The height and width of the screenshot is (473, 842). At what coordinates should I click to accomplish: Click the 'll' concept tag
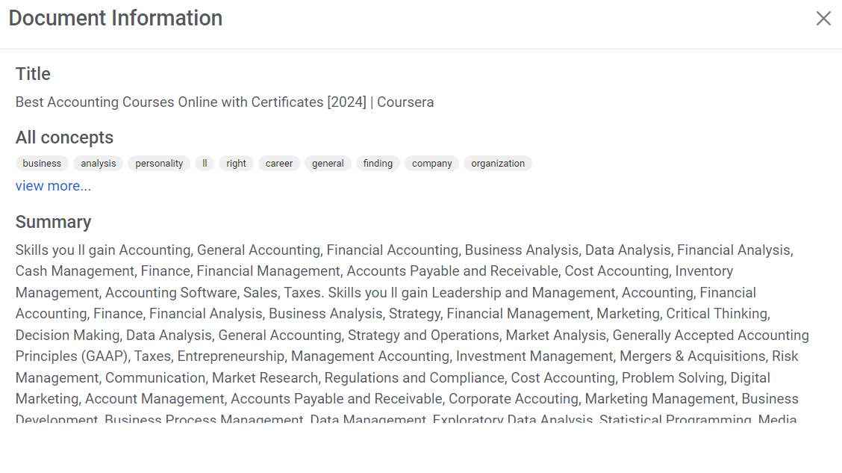(x=205, y=164)
